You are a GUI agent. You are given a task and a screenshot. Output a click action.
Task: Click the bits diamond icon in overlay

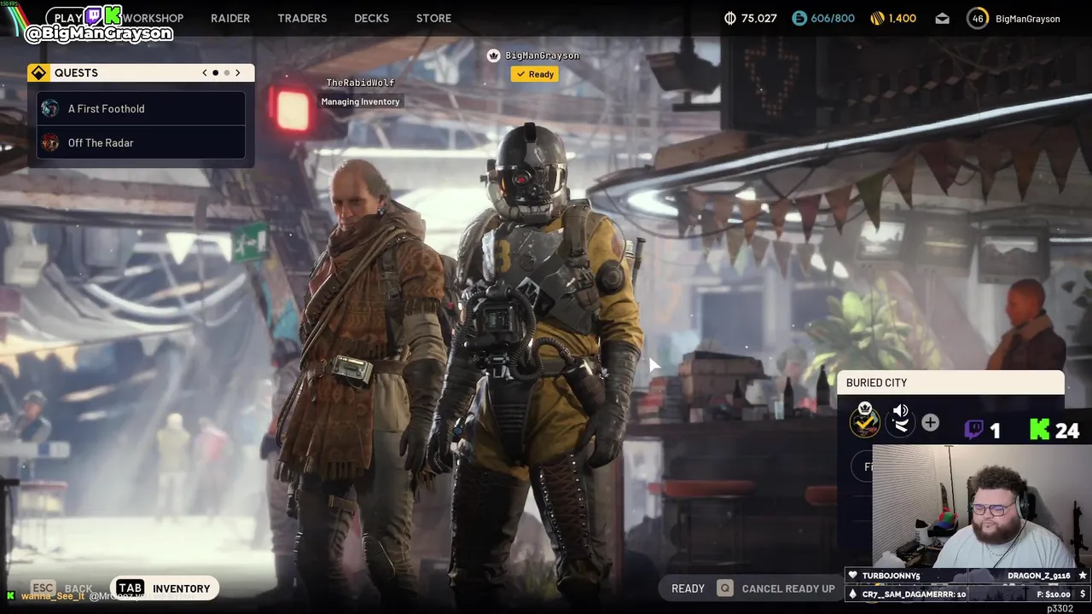click(852, 594)
